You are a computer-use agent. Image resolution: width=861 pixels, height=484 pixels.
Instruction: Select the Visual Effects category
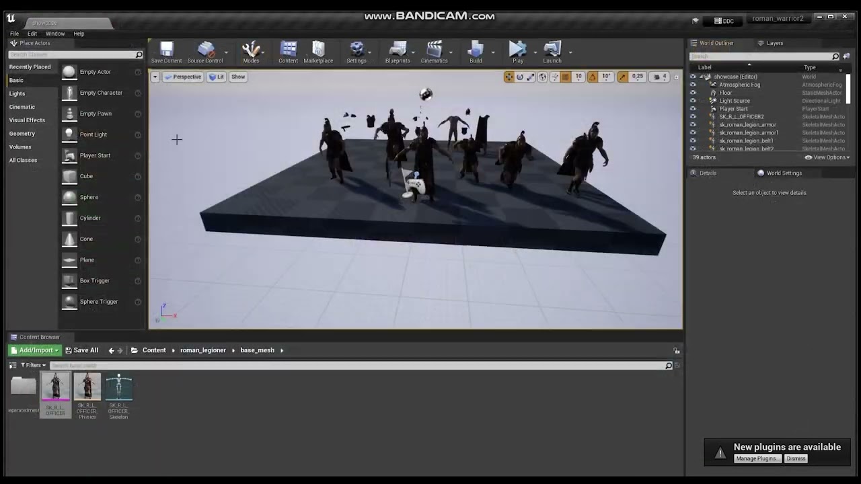(27, 120)
